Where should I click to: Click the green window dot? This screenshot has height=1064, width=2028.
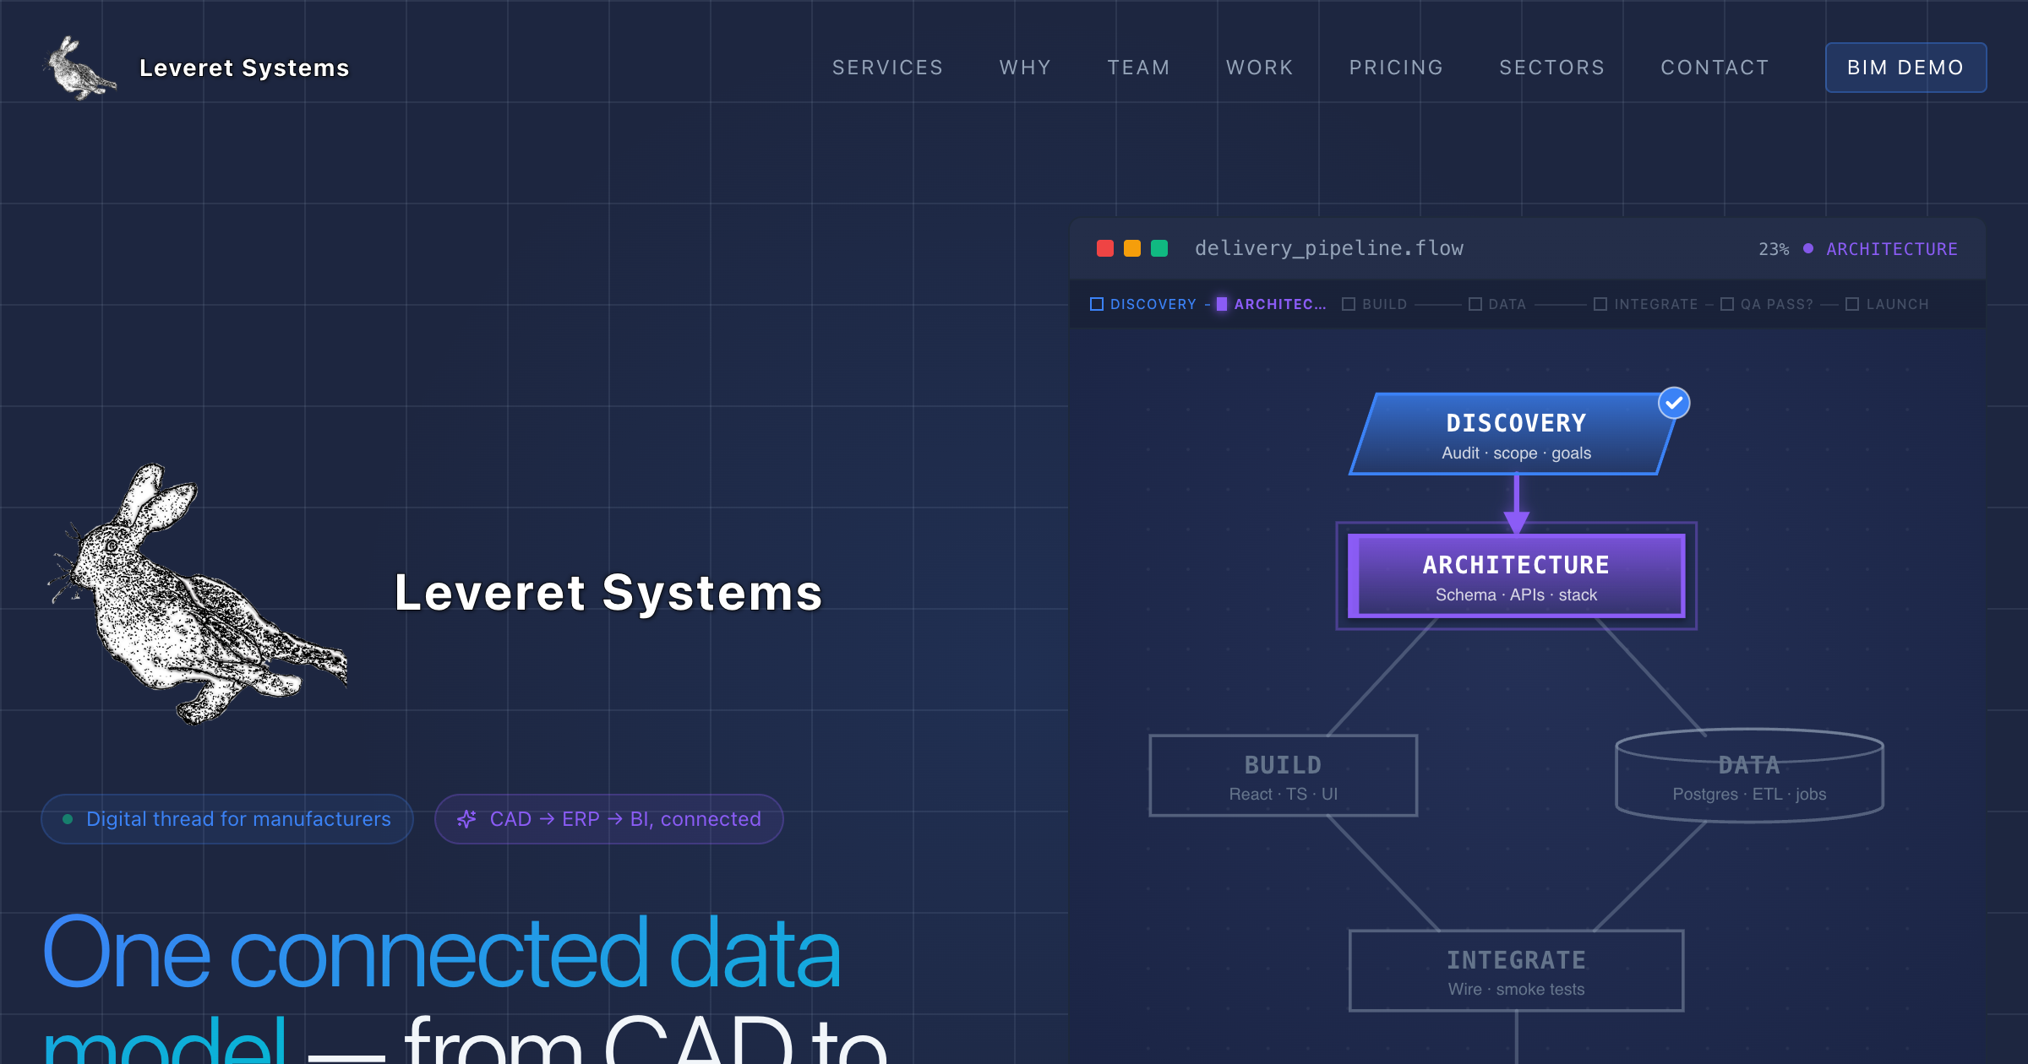point(1159,248)
